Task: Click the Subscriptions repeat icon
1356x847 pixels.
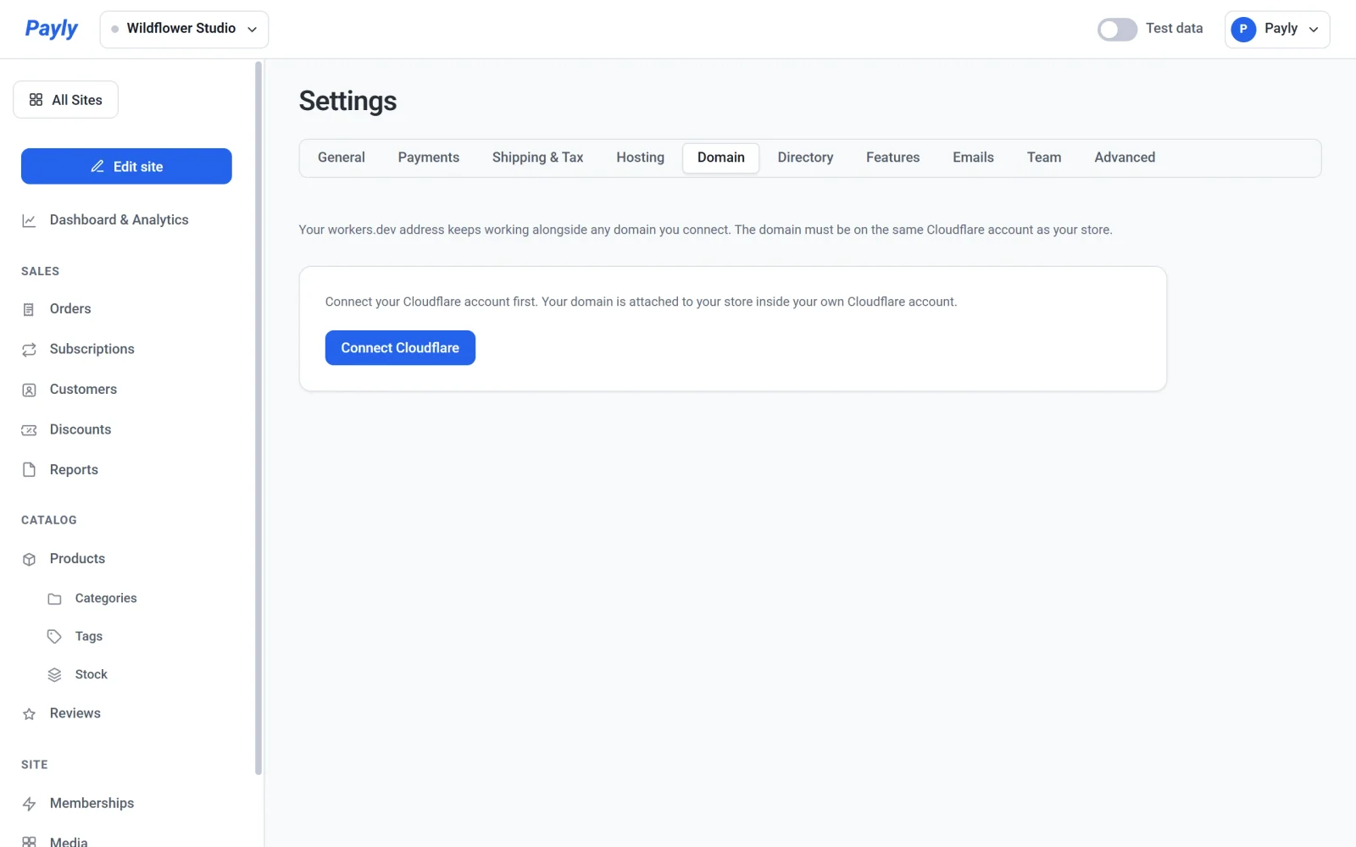Action: coord(29,349)
